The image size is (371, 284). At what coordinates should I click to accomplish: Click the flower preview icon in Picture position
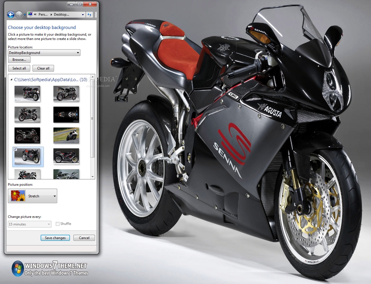coord(18,196)
